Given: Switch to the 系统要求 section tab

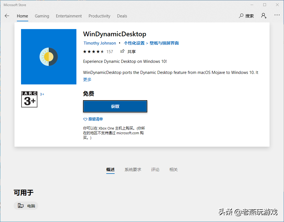Looking at the screenshot, I should click(133, 169).
